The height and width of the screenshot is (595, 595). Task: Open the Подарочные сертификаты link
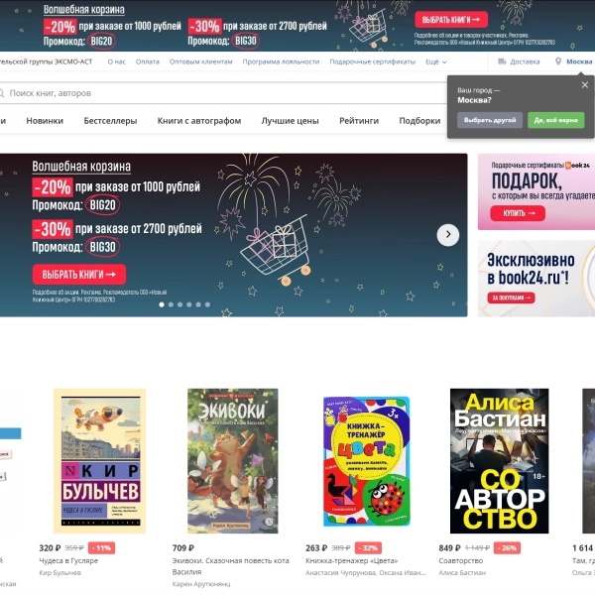[x=372, y=61]
